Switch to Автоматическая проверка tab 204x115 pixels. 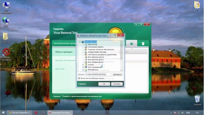pyautogui.click(x=65, y=43)
